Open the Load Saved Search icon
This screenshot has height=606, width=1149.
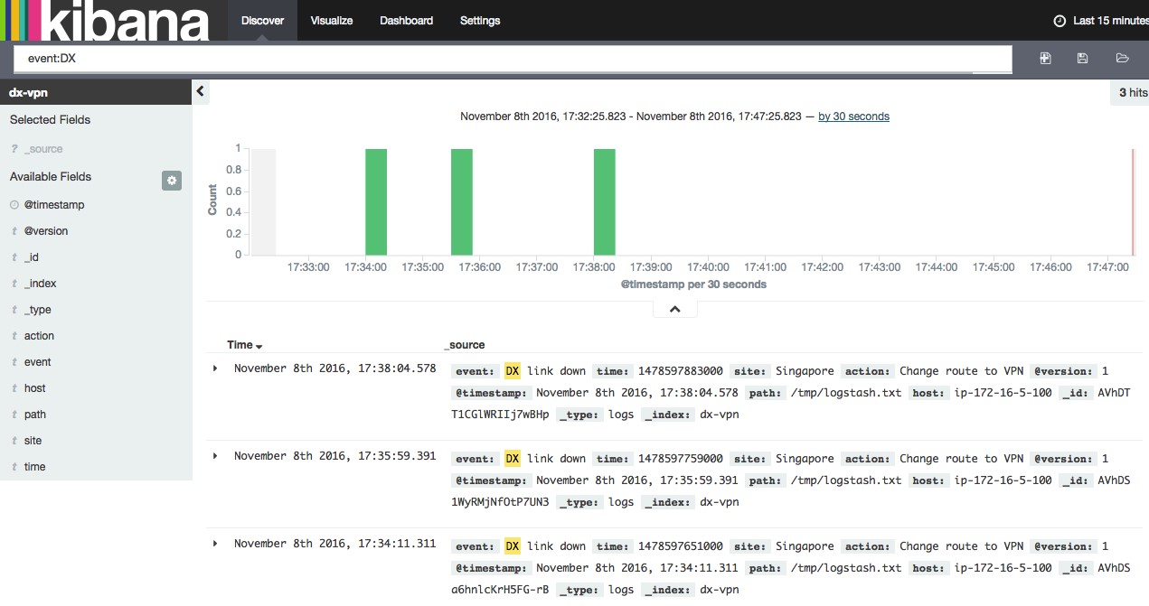click(1122, 58)
